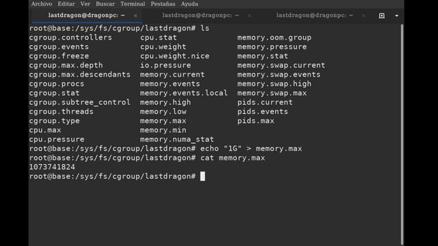Open the Pestañas menu
The height and width of the screenshot is (246, 438).
pyautogui.click(x=163, y=4)
